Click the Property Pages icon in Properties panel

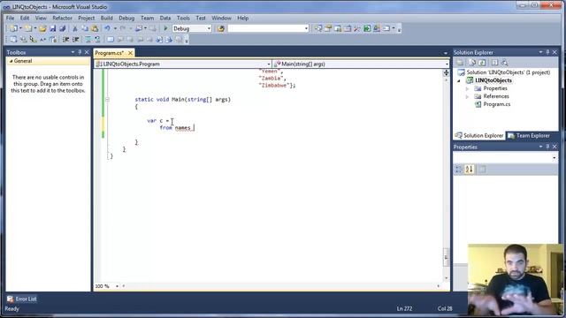(483, 169)
